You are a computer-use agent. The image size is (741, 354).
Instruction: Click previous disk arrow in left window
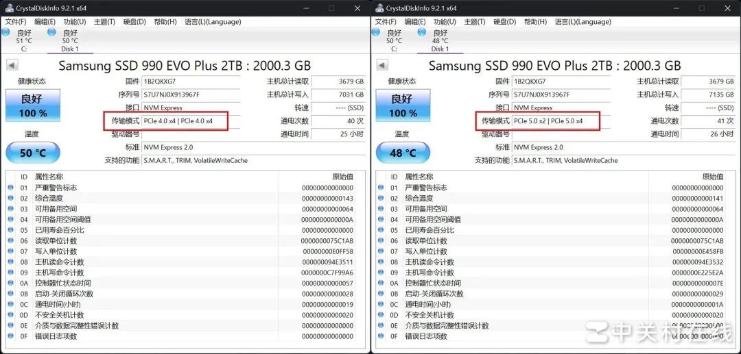coord(12,66)
